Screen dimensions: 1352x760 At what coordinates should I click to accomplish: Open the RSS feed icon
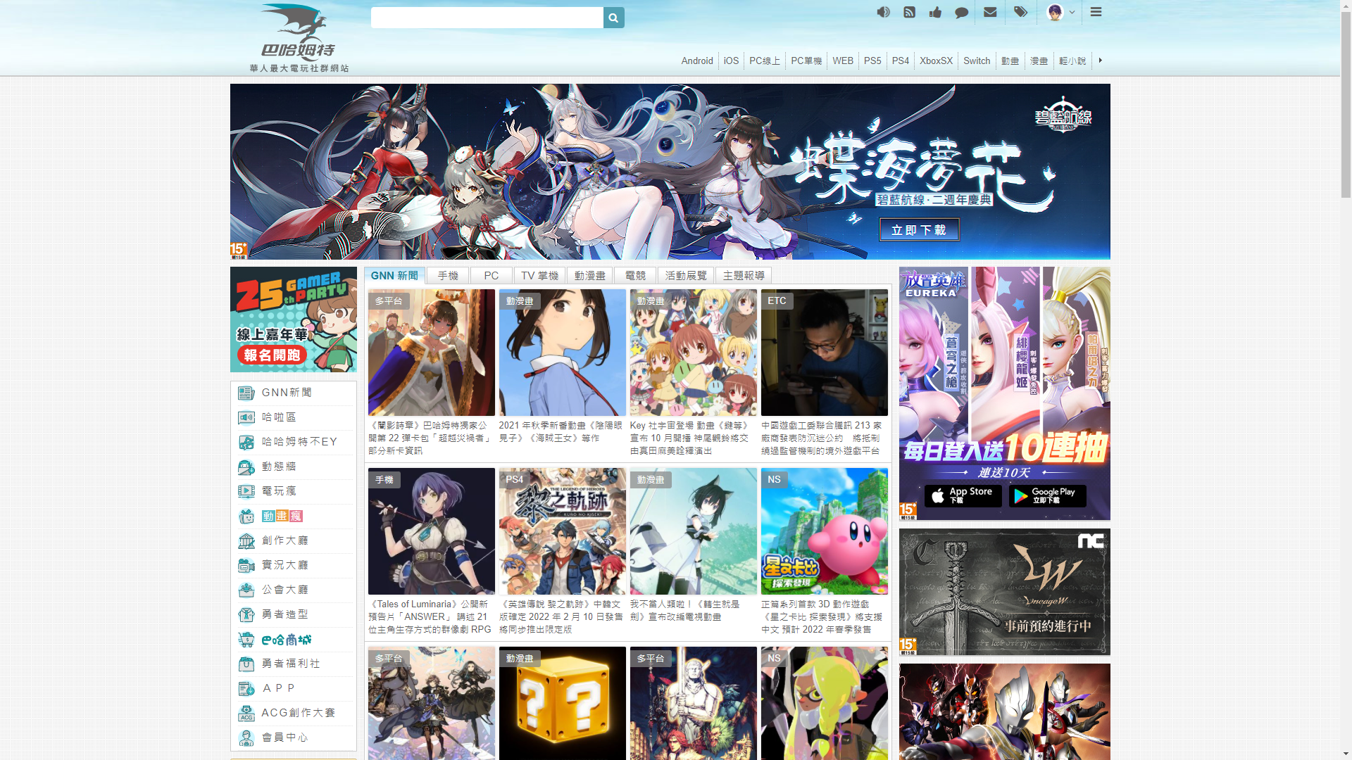[x=909, y=12]
